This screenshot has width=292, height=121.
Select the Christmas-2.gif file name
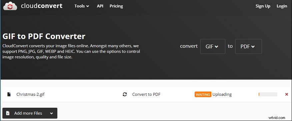point(30,94)
